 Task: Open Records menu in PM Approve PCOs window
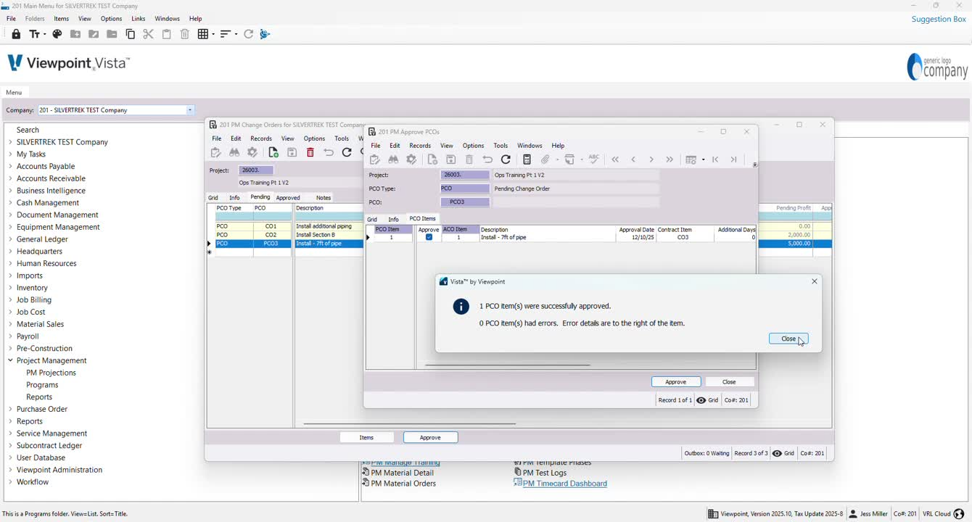(420, 146)
